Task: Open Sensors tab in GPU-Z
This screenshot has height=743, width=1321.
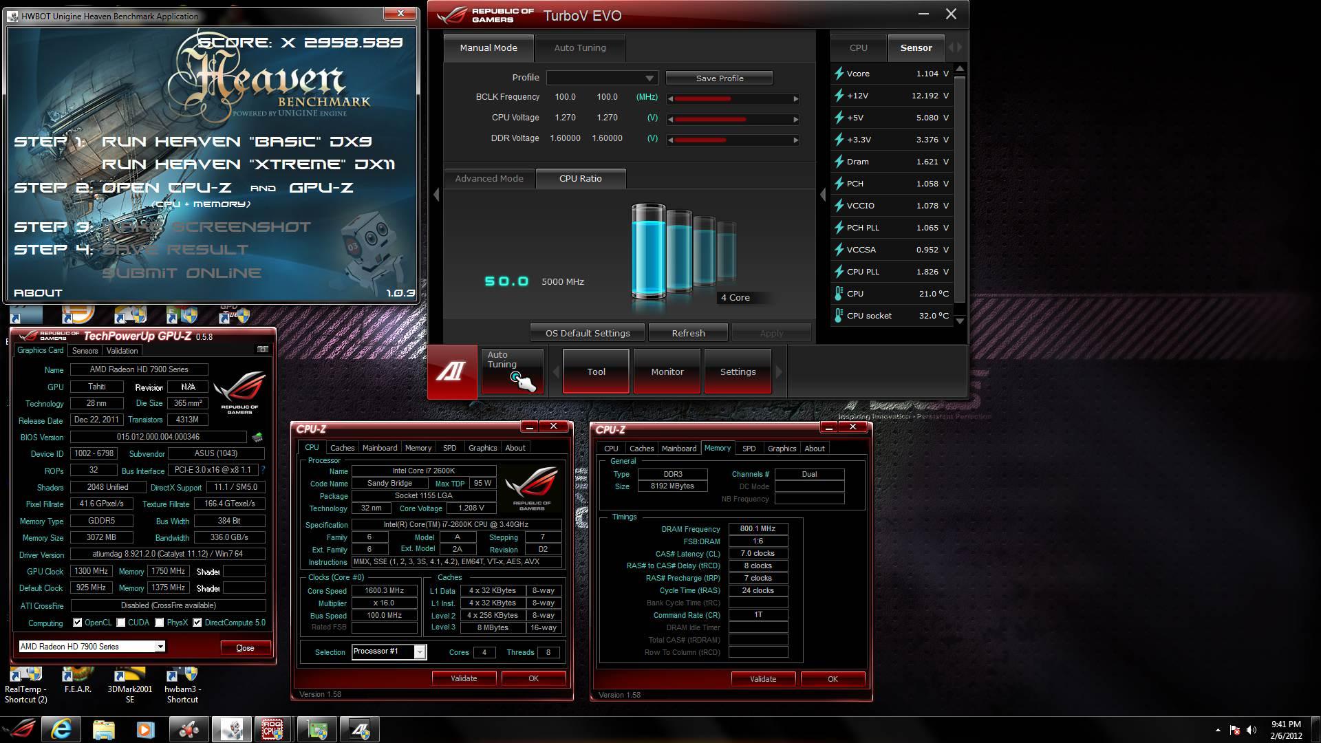Action: pyautogui.click(x=85, y=350)
